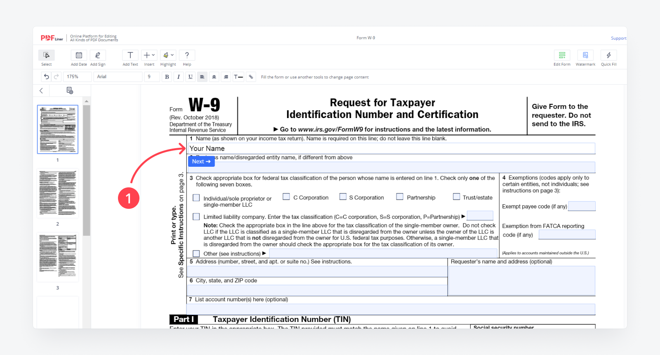Image resolution: width=660 pixels, height=355 pixels.
Task: Check the Trust/estate box
Action: [x=456, y=196]
